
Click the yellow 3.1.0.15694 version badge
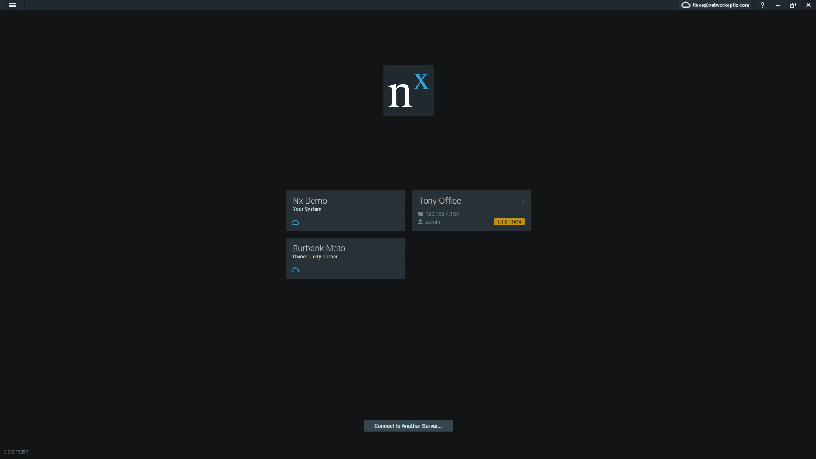(x=509, y=221)
